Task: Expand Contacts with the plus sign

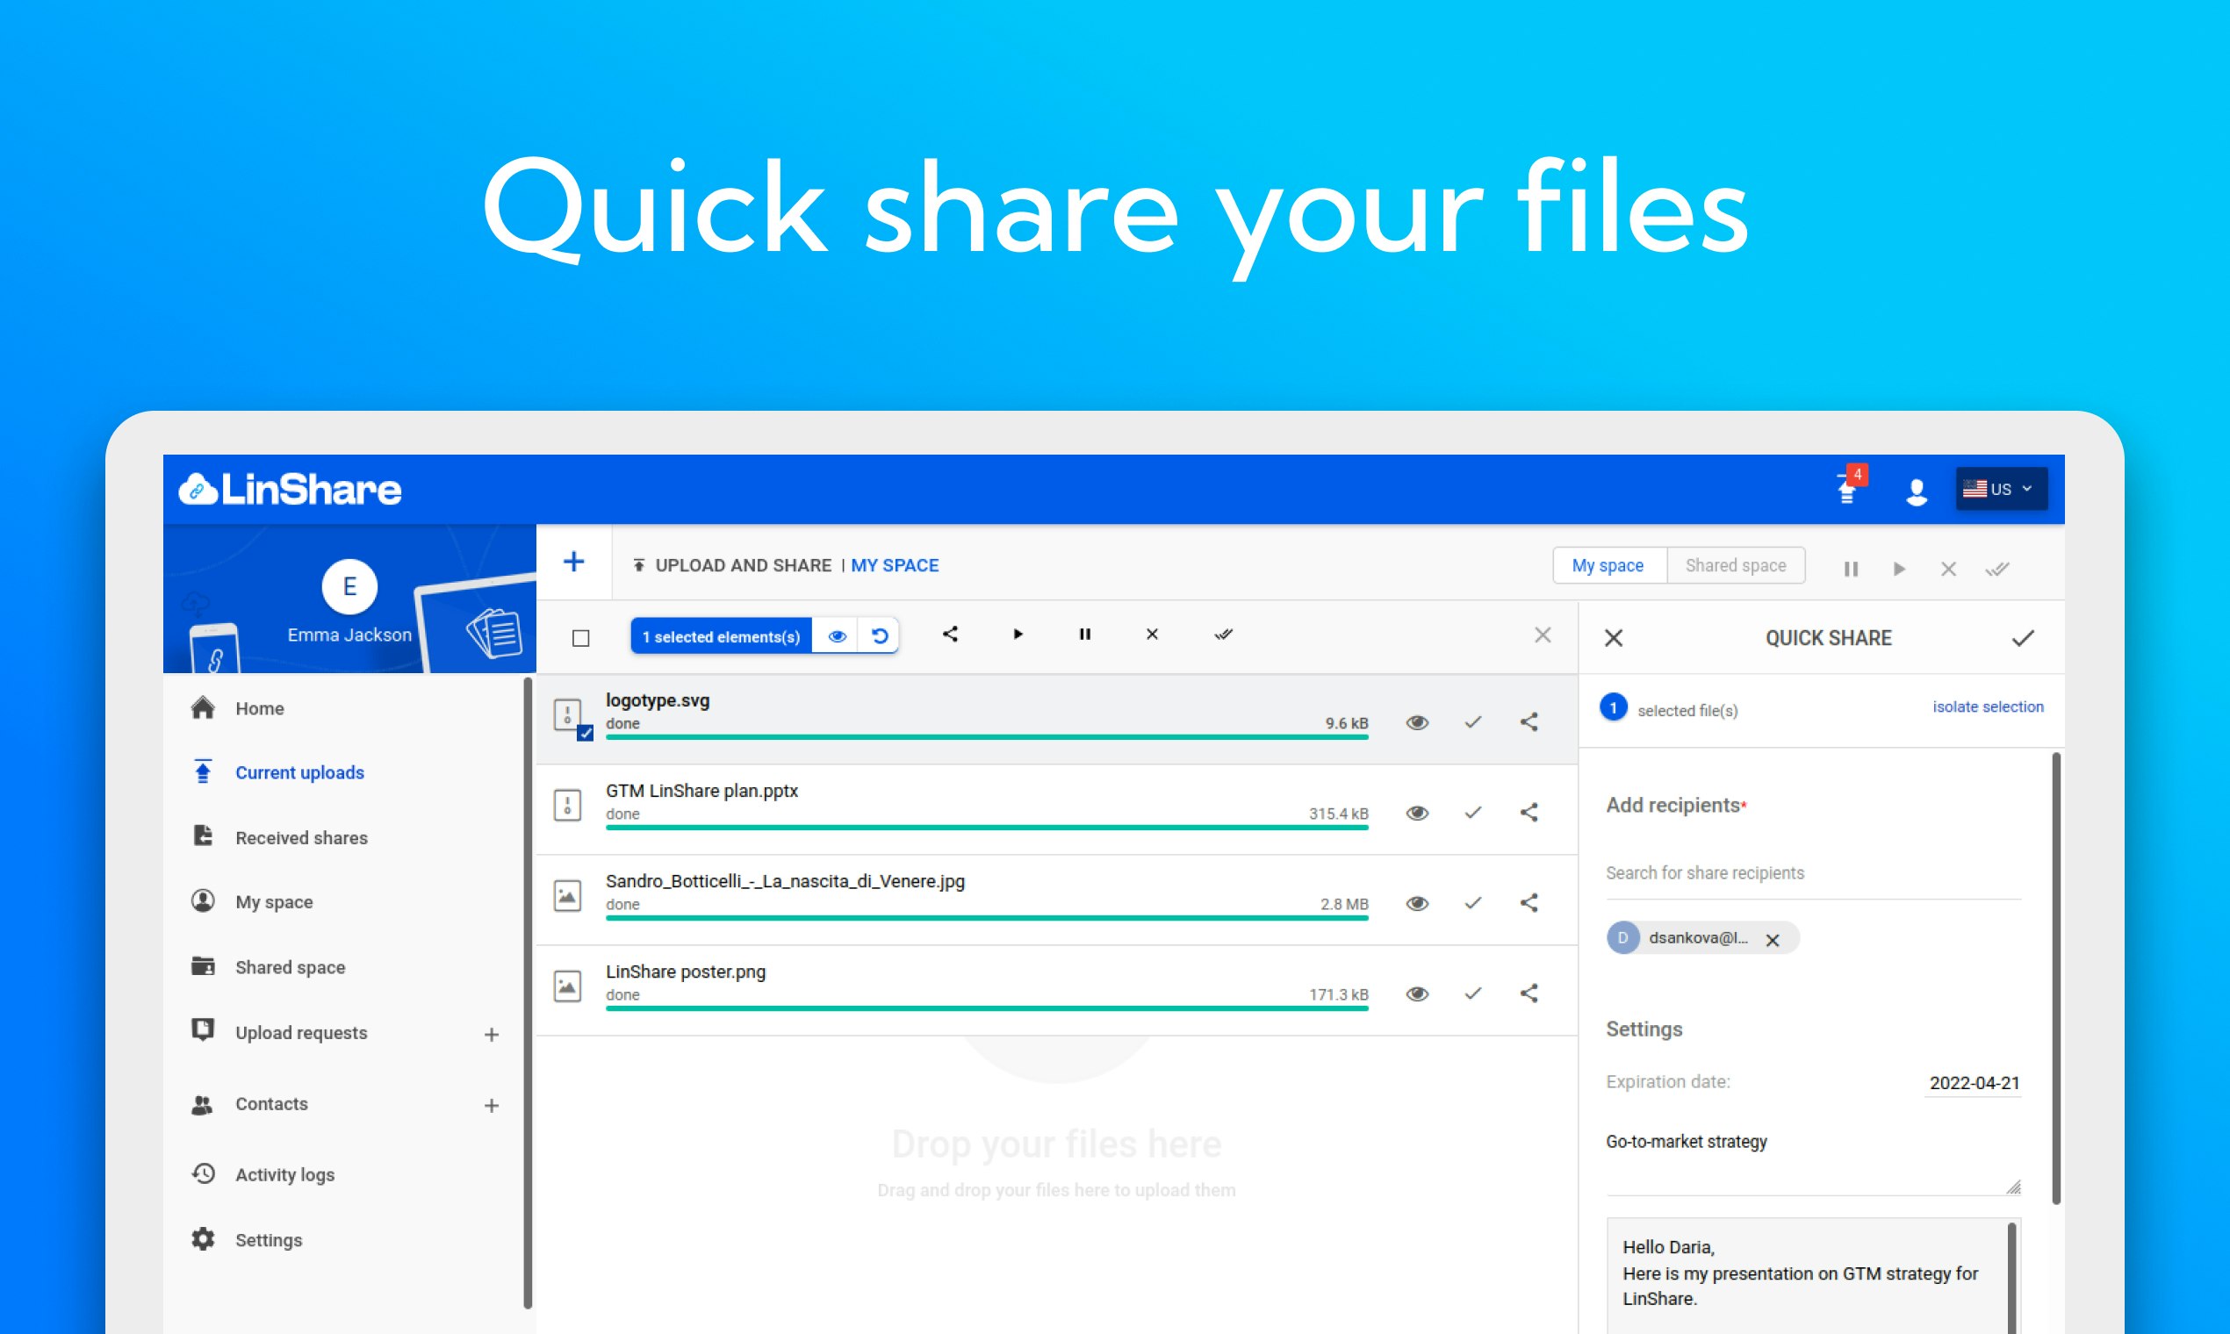Action: (491, 1106)
